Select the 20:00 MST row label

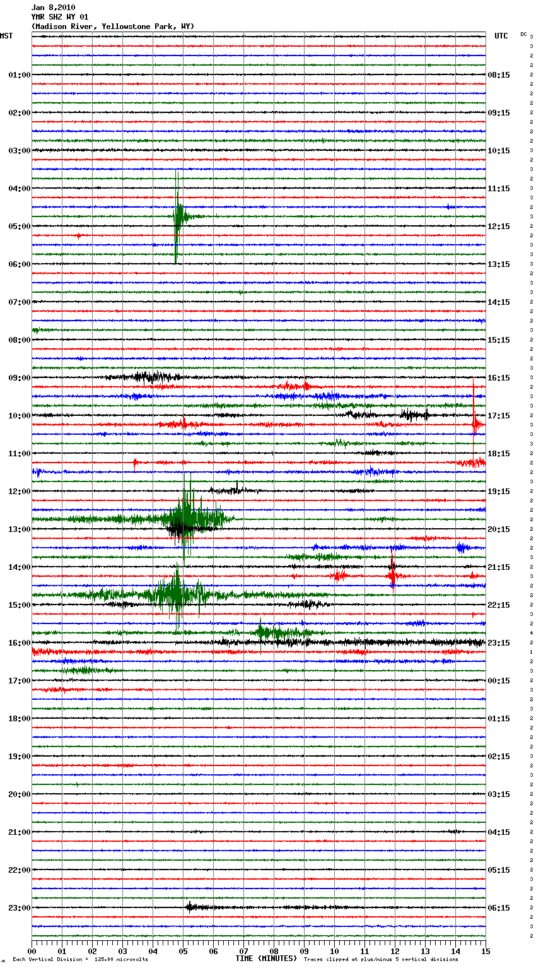click(19, 794)
